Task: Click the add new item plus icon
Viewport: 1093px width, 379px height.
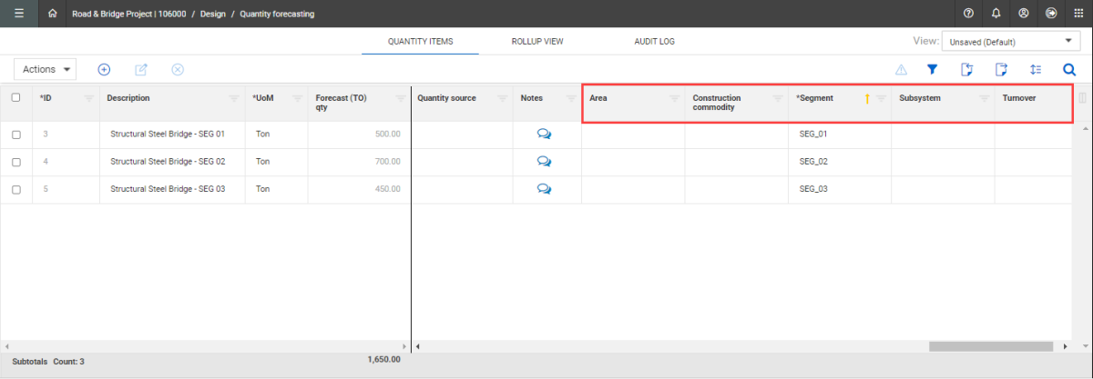Action: pyautogui.click(x=104, y=69)
